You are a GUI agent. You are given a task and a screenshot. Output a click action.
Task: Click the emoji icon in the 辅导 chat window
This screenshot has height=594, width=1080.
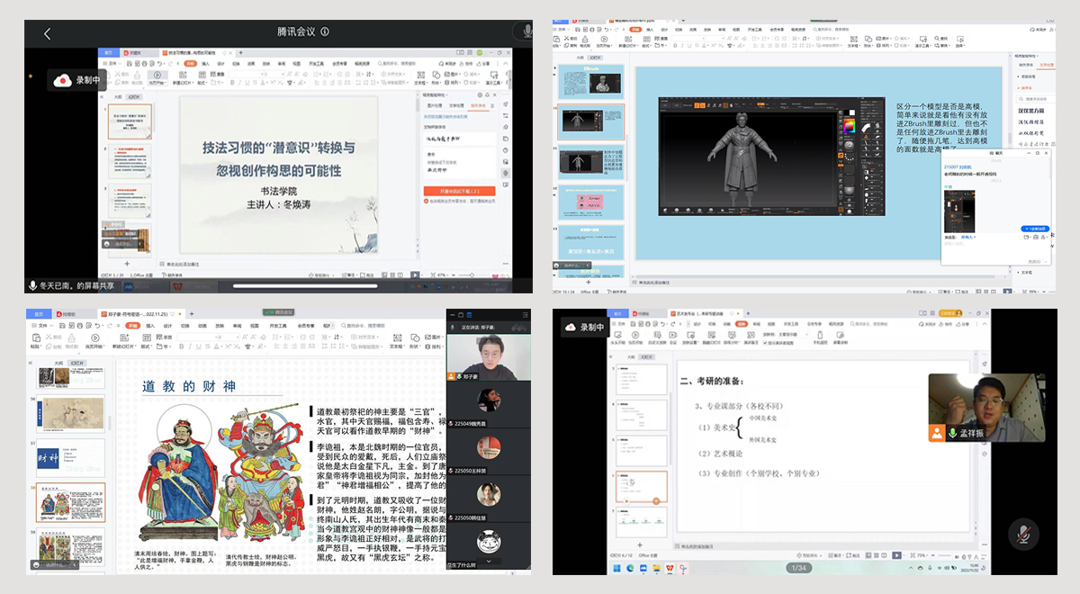tap(1026, 237)
